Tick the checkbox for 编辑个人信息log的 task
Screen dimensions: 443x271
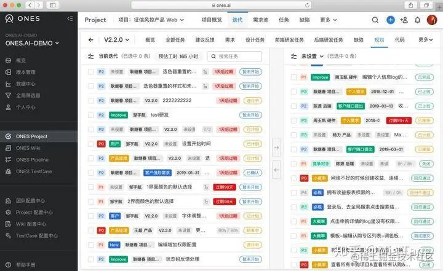(x=294, y=77)
